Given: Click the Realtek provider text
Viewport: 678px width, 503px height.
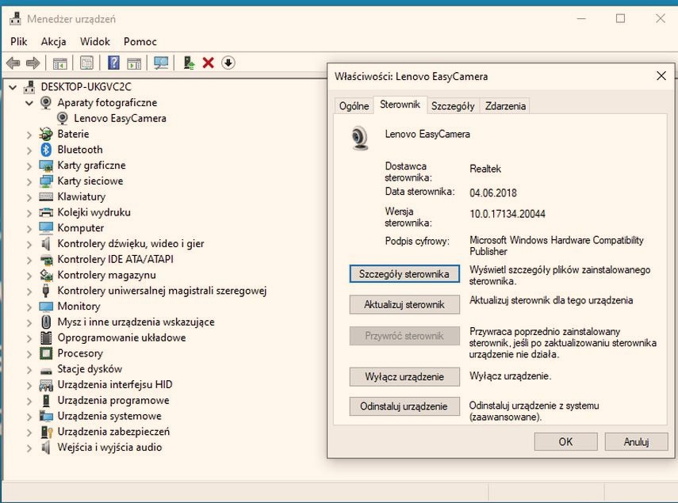Looking at the screenshot, I should coord(485,169).
